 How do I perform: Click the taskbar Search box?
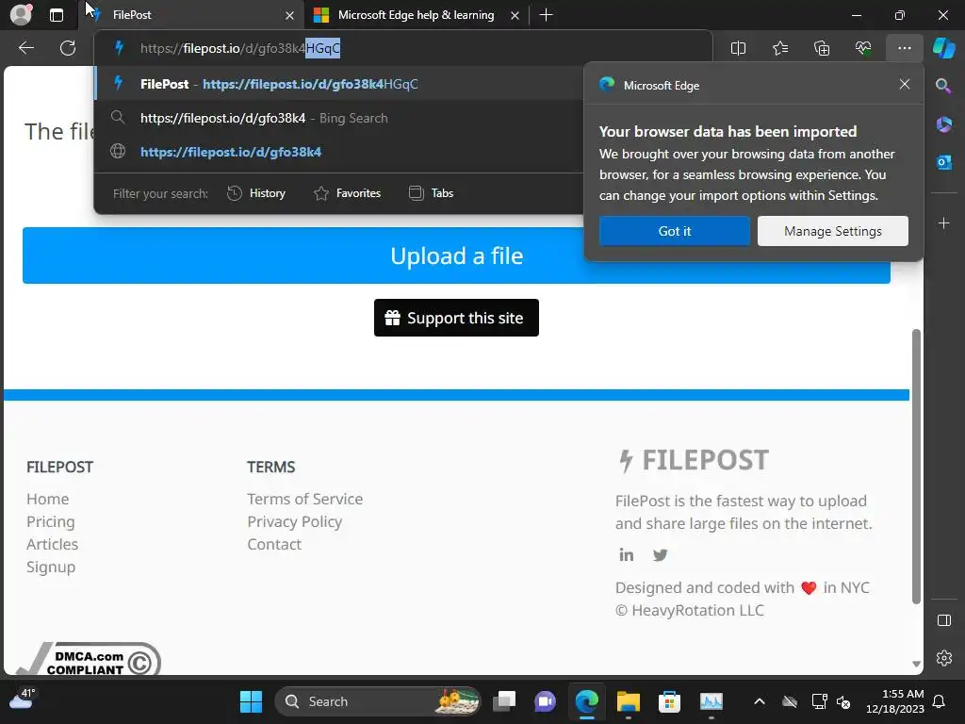pyautogui.click(x=377, y=701)
